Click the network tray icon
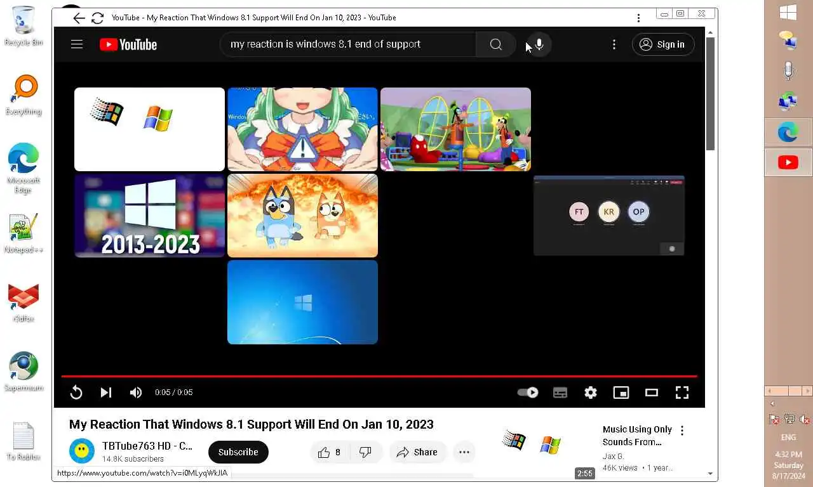Image resolution: width=813 pixels, height=487 pixels. pos(789,419)
